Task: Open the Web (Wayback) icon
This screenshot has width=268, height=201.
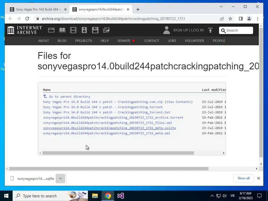Action: pos(51,30)
